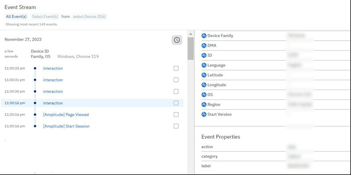Click the November 27, 2023 date heading
The width and height of the screenshot is (351, 175).
[23, 39]
